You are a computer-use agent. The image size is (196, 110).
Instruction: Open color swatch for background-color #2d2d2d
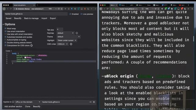pyautogui.click(x=37, y=56)
